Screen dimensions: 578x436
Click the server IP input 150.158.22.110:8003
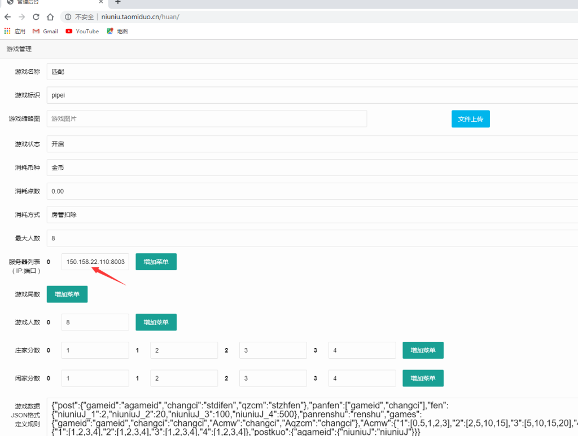[95, 262]
